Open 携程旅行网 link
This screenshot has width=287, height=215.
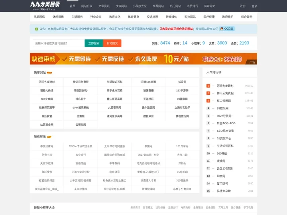pyautogui.click(x=182, y=116)
